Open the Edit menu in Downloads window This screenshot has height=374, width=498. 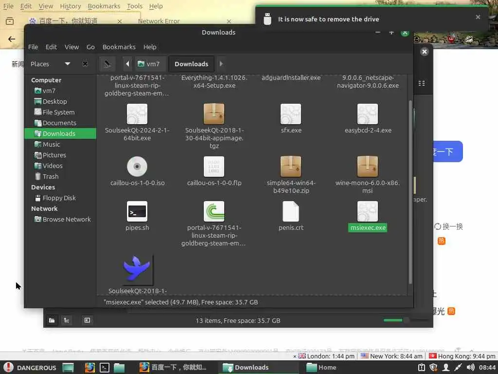[51, 47]
